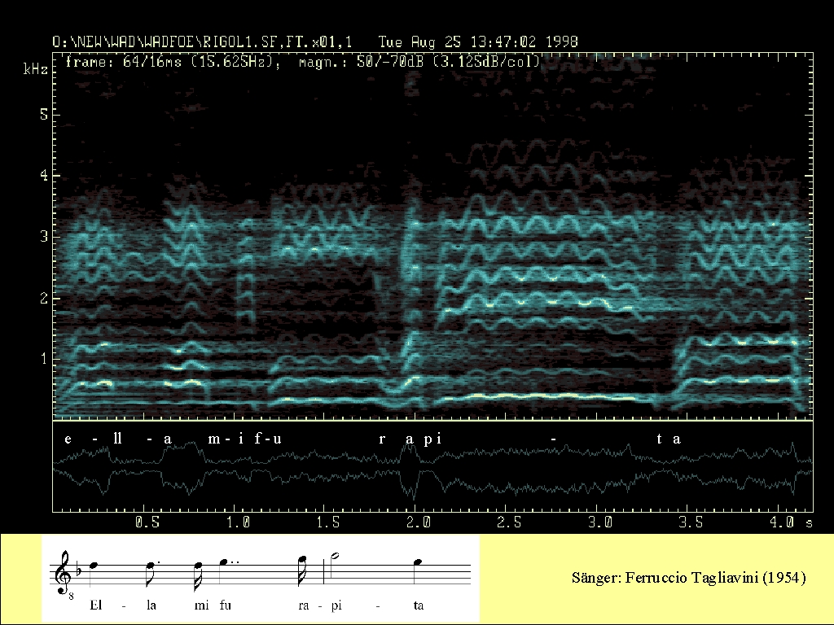The height and width of the screenshot is (625, 834).
Task: Click the 2.0 second time axis marker
Action: tap(419, 522)
